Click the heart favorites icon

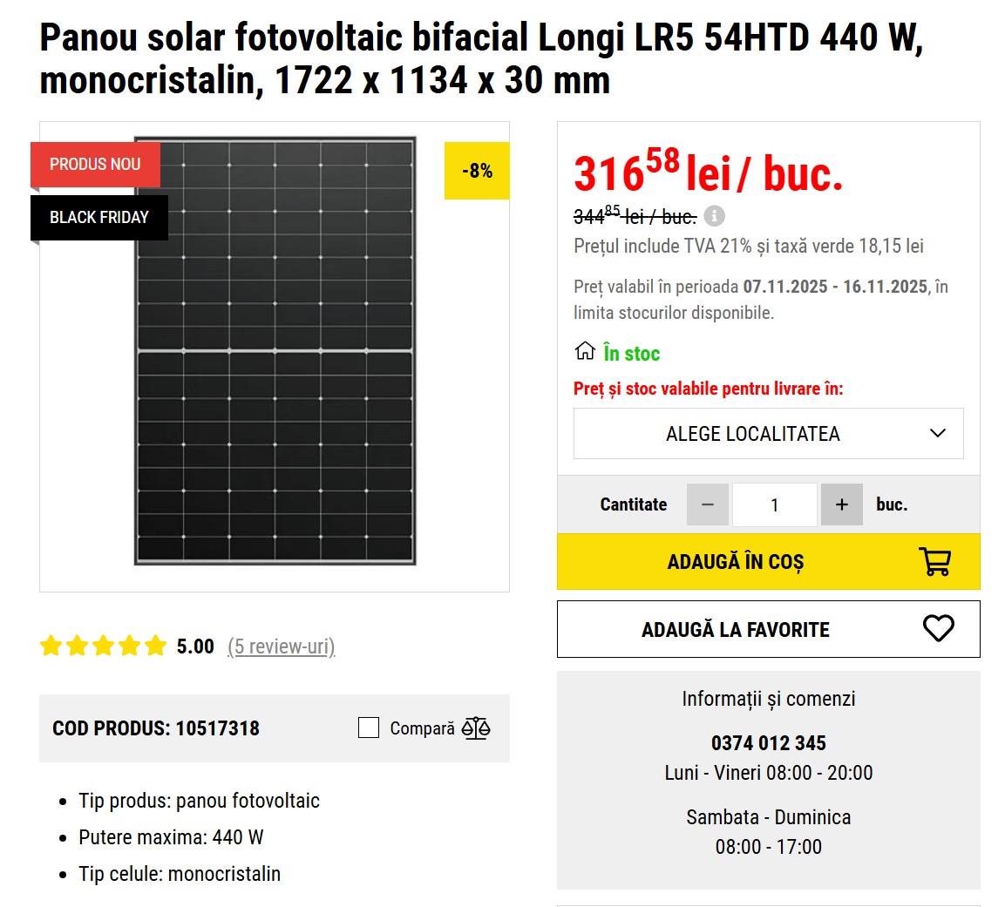(938, 628)
